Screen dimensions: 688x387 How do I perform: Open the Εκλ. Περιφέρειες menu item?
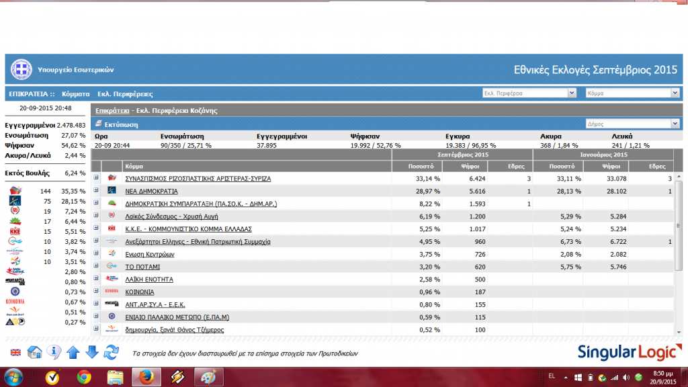pos(125,93)
